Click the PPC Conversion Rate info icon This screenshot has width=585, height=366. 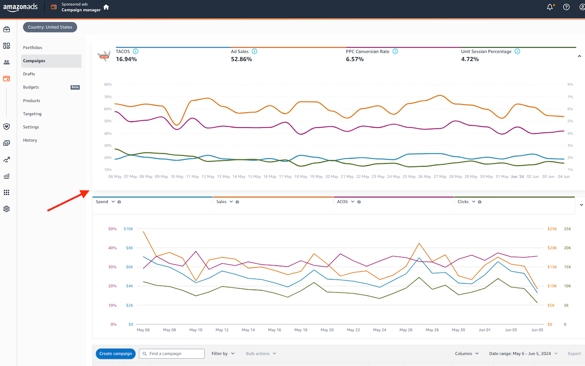click(395, 51)
